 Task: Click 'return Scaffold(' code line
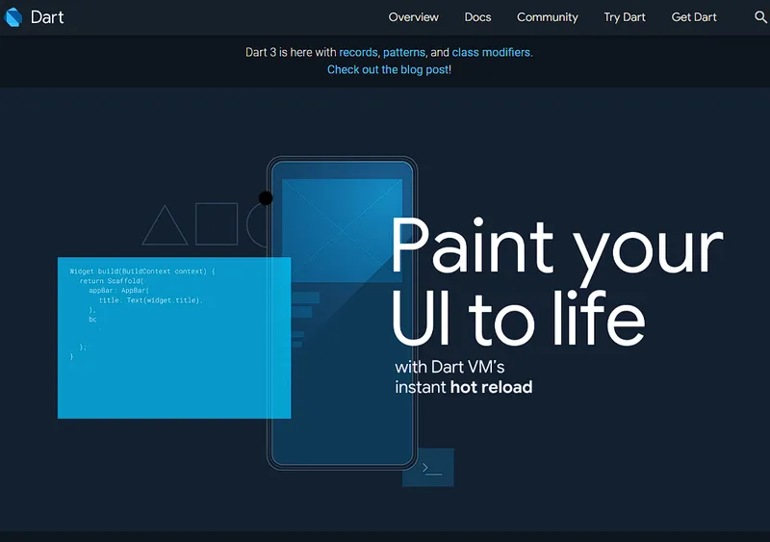pos(112,281)
